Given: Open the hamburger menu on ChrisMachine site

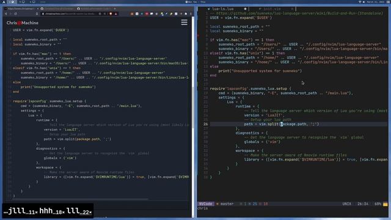Looking at the screenshot, I should click(x=184, y=23).
